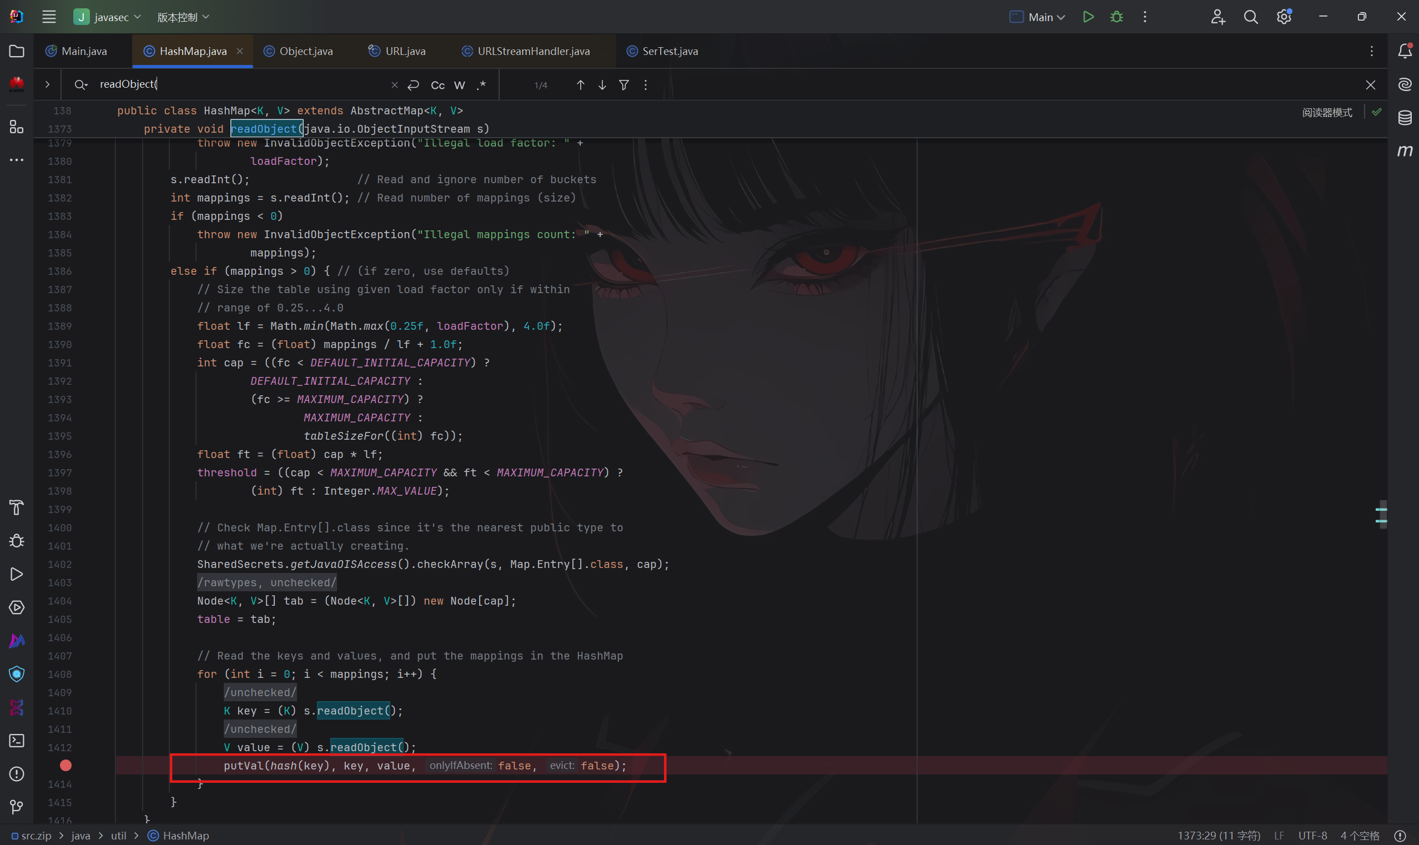Run the Main configuration
1419x845 pixels.
(x=1088, y=17)
